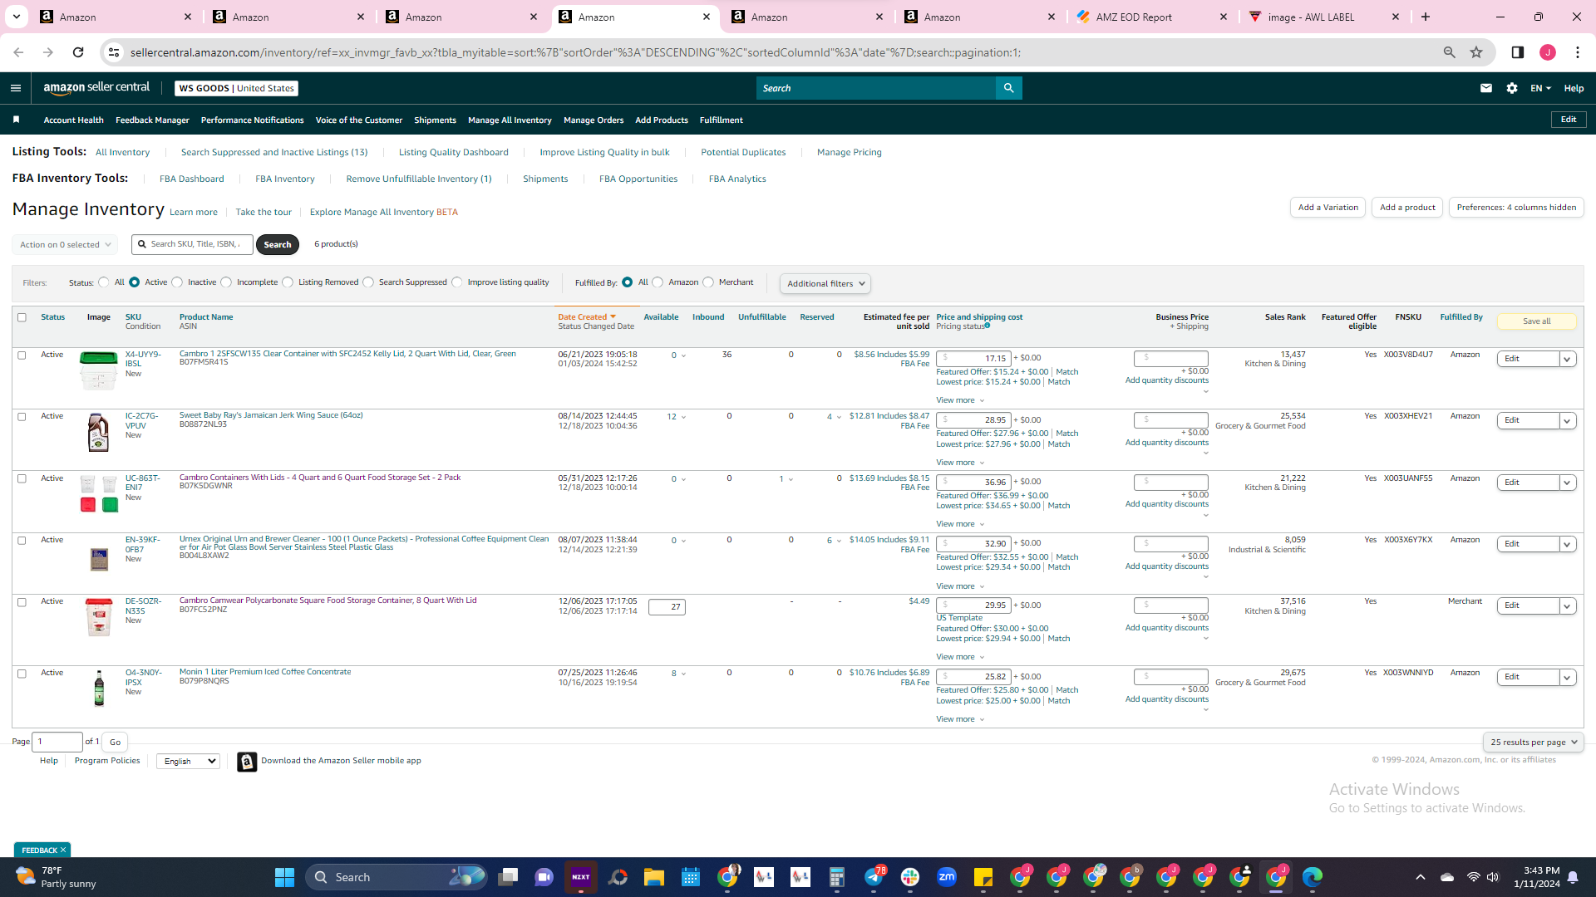
Task: Open Zoom from the taskbar
Action: point(947,877)
